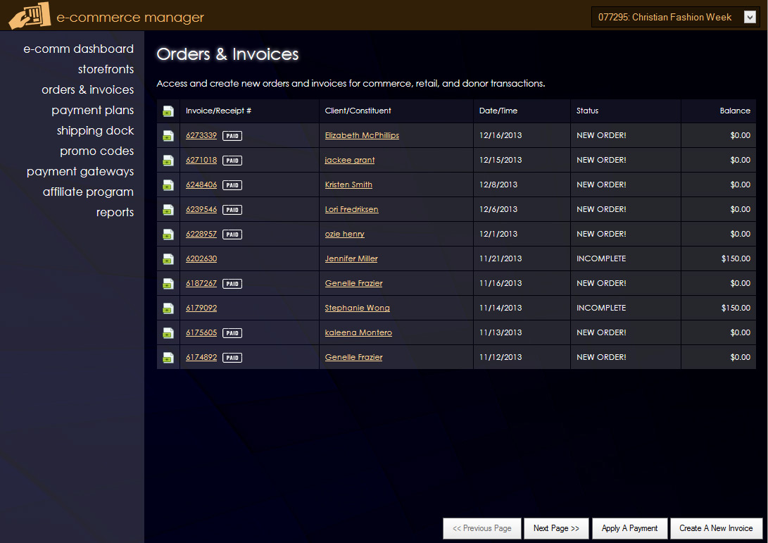Click the invoice icon beside order 6174892
Image resolution: width=768 pixels, height=543 pixels.
click(168, 358)
